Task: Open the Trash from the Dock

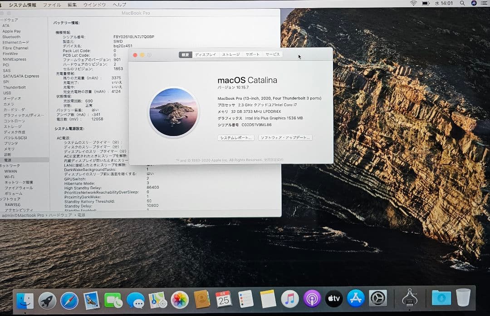Action: [463, 298]
